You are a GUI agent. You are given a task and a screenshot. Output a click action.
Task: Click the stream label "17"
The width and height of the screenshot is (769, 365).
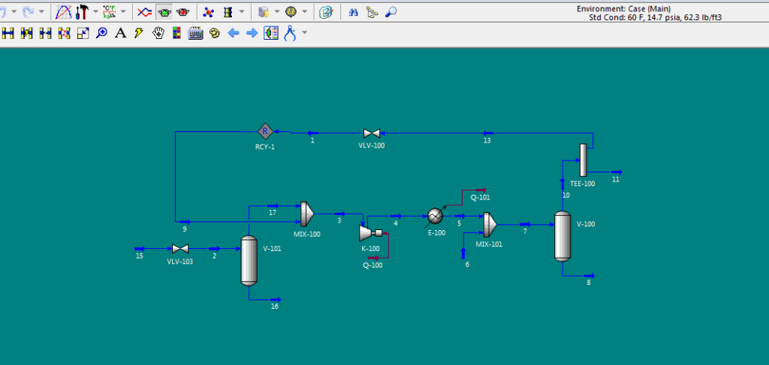273,212
